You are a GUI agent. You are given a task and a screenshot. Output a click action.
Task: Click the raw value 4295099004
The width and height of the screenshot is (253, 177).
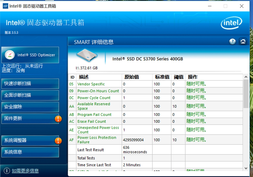(133, 140)
